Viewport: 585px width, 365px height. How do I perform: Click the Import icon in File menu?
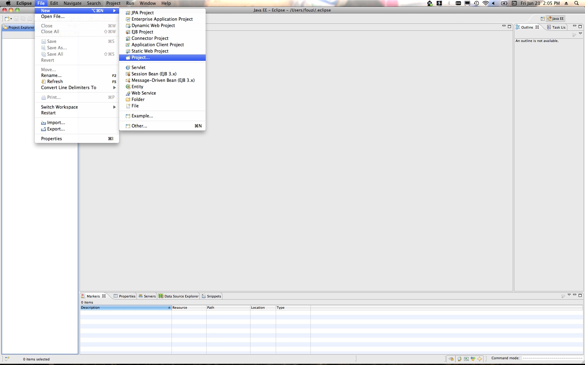pos(44,123)
